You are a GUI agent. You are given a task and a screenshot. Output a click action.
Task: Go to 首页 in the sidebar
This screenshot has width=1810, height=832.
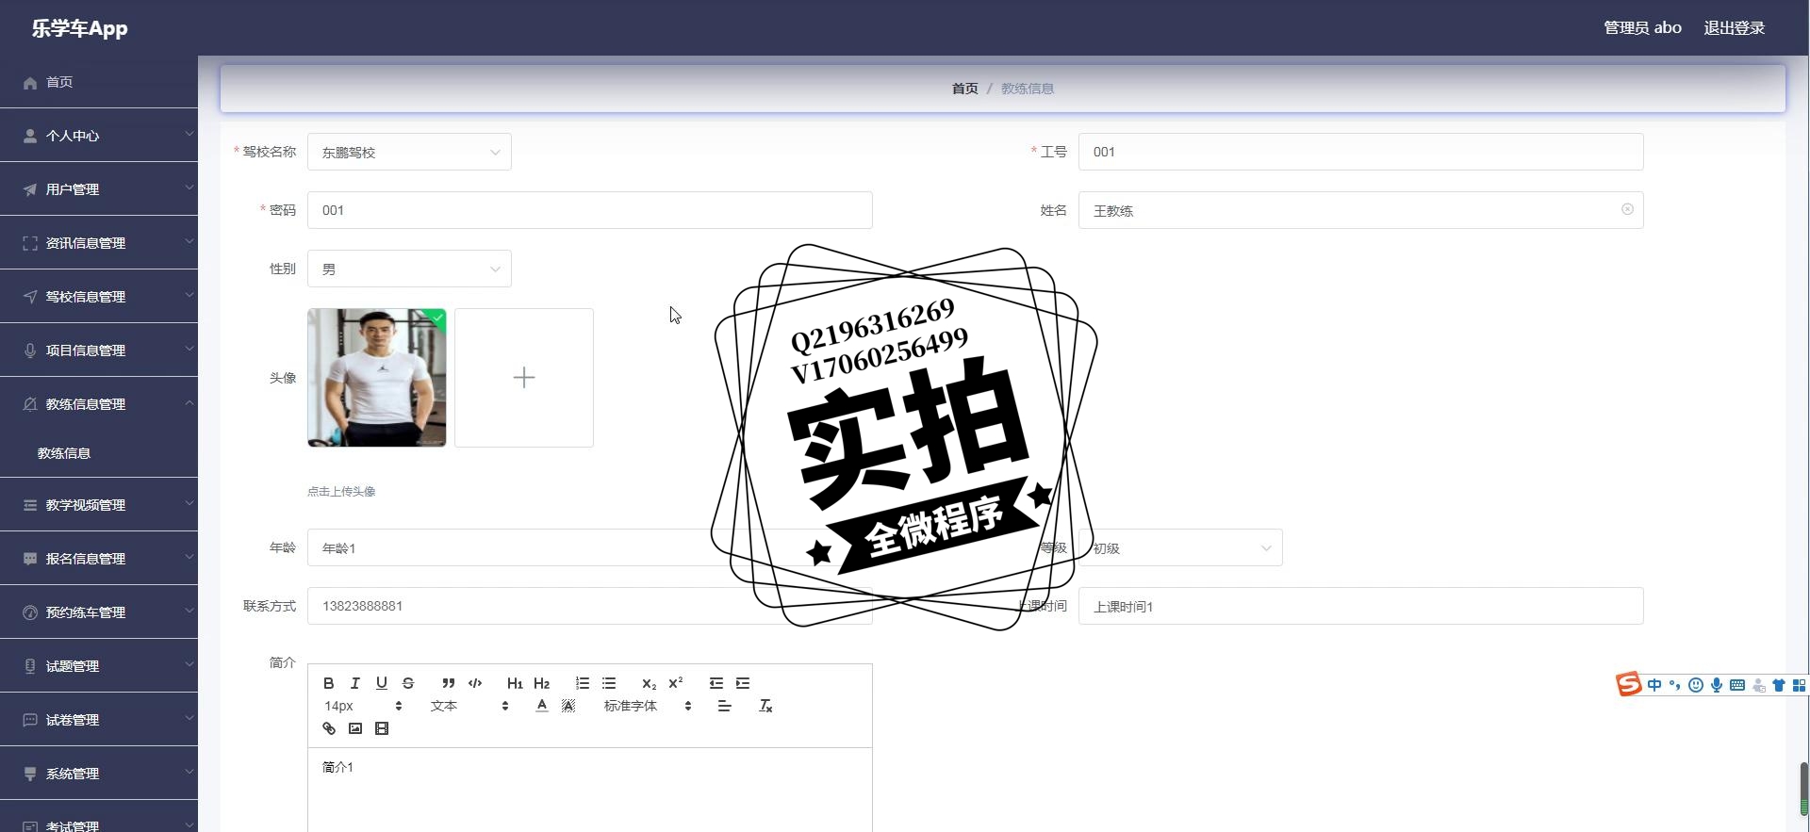(99, 82)
